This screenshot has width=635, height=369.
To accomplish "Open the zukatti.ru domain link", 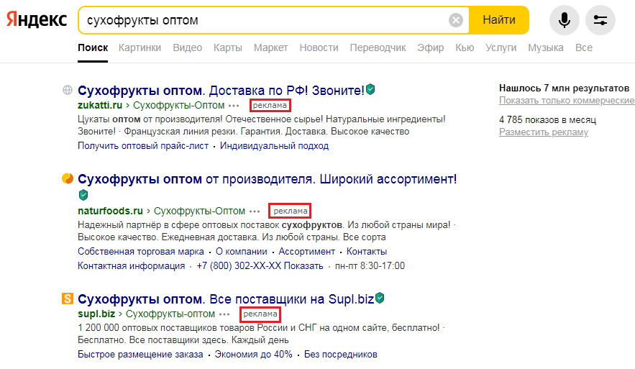I will tap(100, 105).
